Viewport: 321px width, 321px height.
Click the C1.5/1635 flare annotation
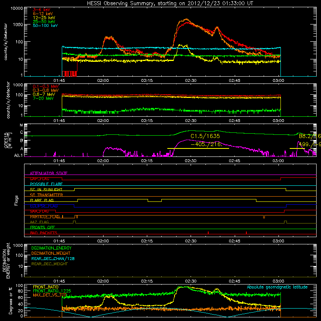coord(205,136)
